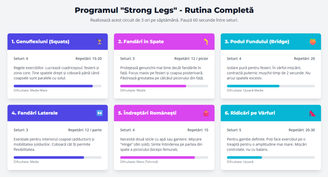Click the "4. Fandări Laterale" title

tap(35, 113)
